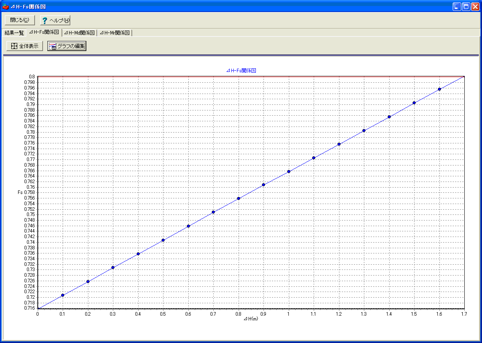Select the data point at ⊿H 1.3
Viewport: 482px width, 343px height.
[364, 131]
